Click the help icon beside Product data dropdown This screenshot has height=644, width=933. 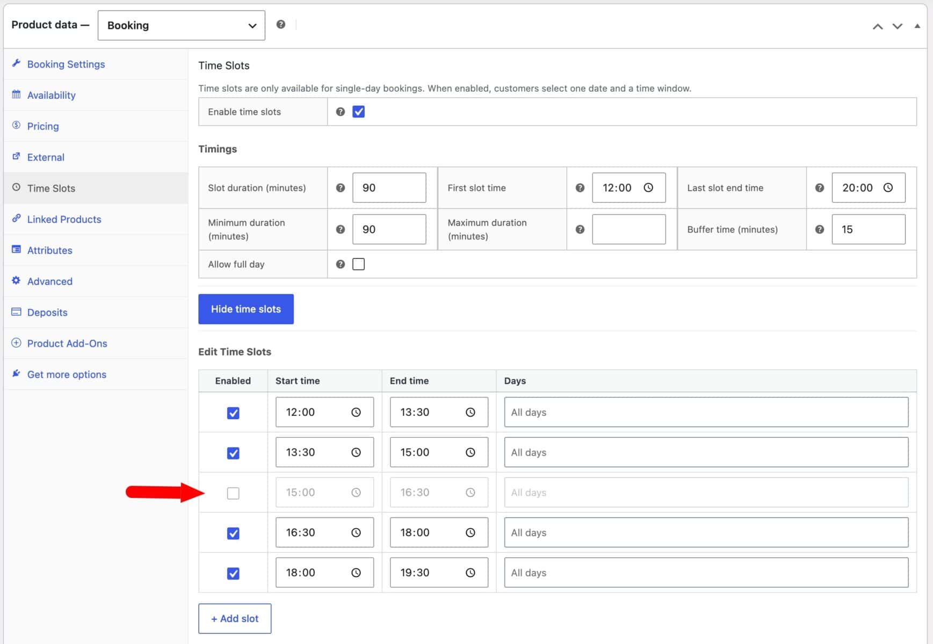click(280, 25)
